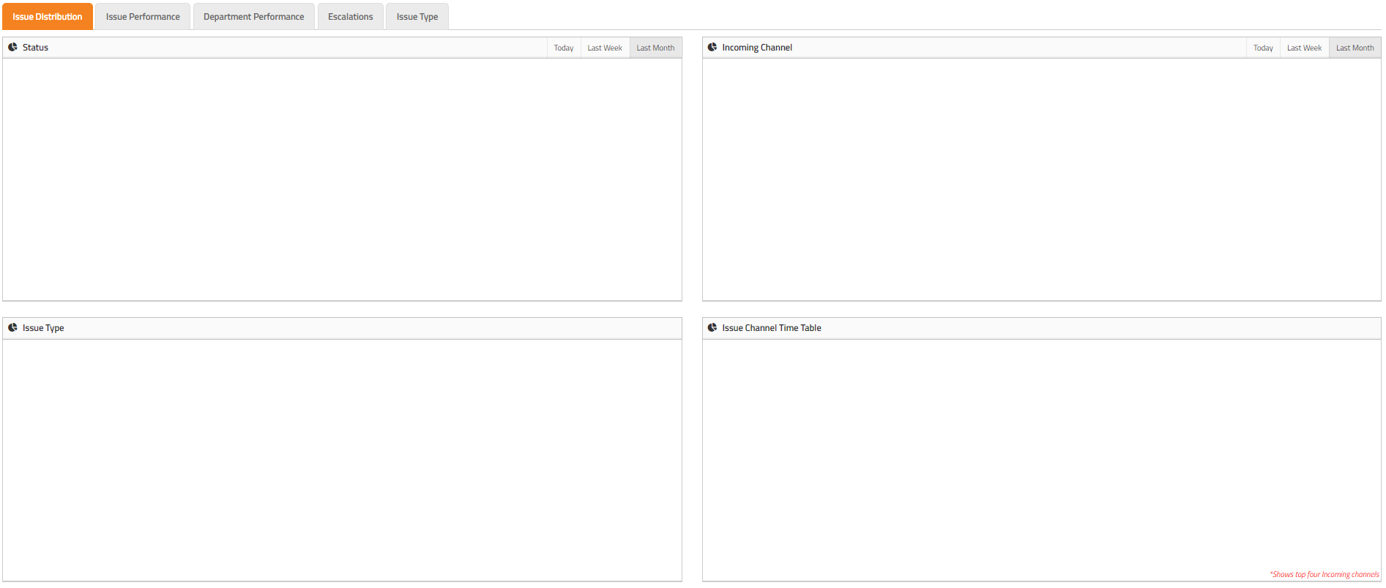Click Issue Channel Time Table heading
The image size is (1386, 588).
tap(772, 328)
